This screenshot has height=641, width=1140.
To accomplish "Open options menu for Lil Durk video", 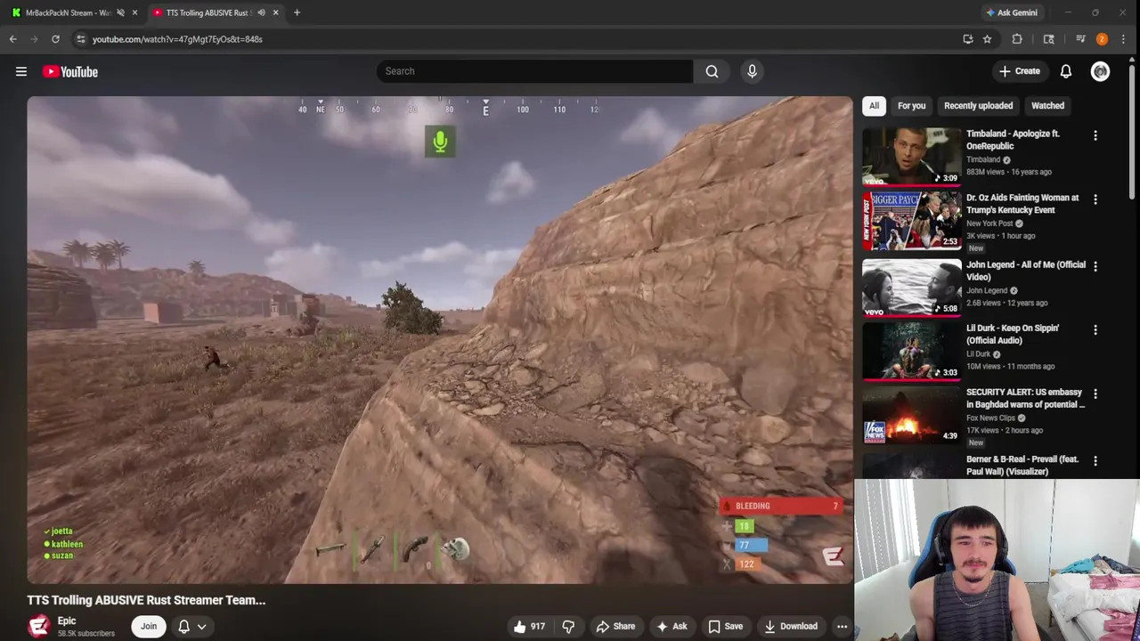I will (x=1095, y=329).
